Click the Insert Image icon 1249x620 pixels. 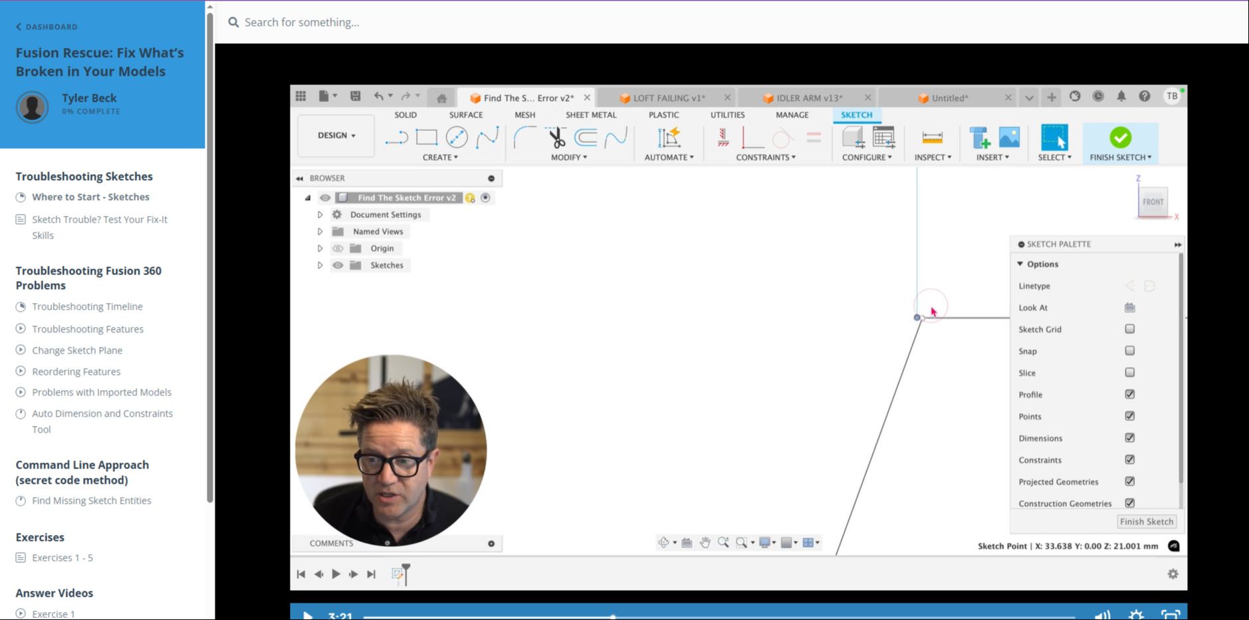click(1009, 138)
